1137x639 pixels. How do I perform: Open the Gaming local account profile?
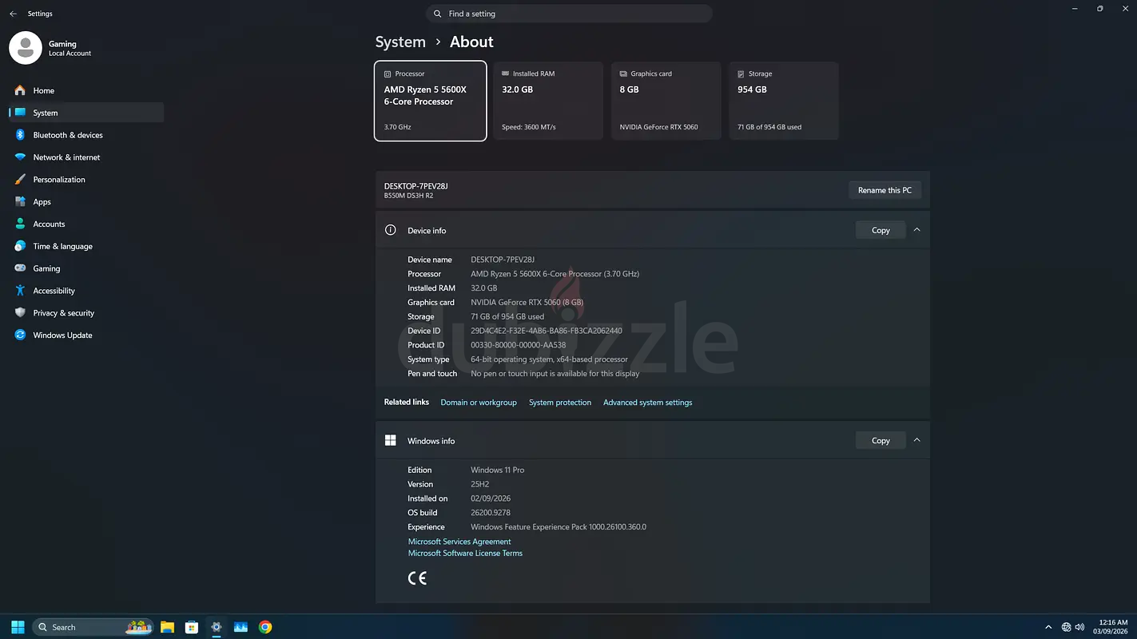51,48
